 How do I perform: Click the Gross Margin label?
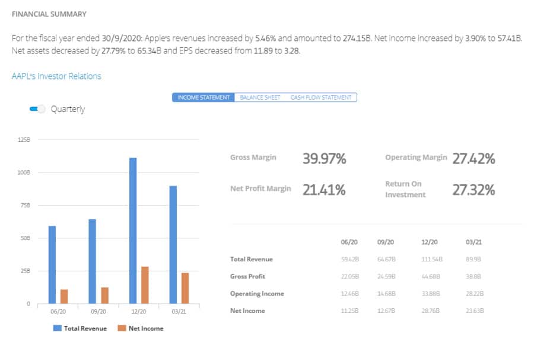click(253, 158)
